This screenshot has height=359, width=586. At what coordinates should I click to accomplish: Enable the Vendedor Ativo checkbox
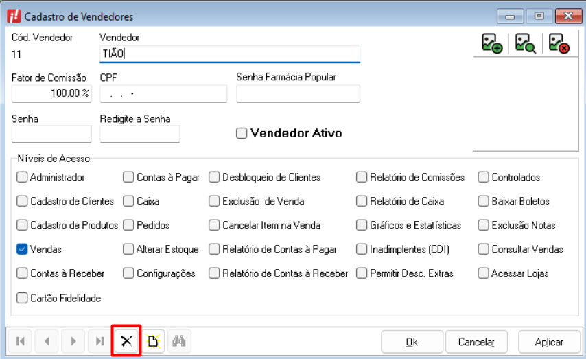point(242,133)
